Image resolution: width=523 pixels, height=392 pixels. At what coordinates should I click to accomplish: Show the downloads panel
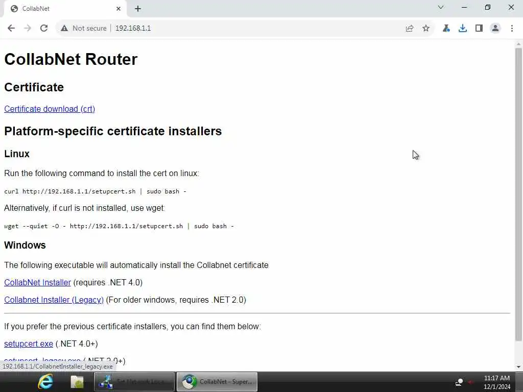click(x=463, y=29)
